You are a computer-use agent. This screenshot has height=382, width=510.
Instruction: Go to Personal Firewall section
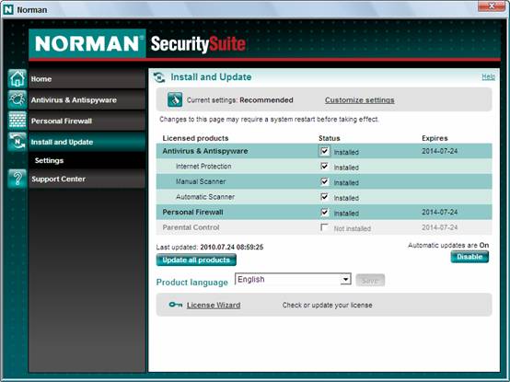pyautogui.click(x=87, y=121)
